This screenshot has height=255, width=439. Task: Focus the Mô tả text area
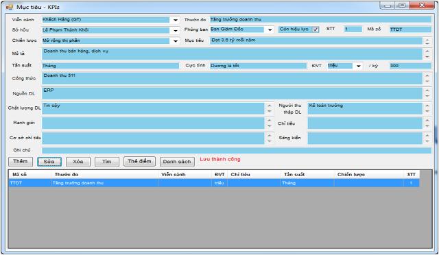[x=232, y=53]
